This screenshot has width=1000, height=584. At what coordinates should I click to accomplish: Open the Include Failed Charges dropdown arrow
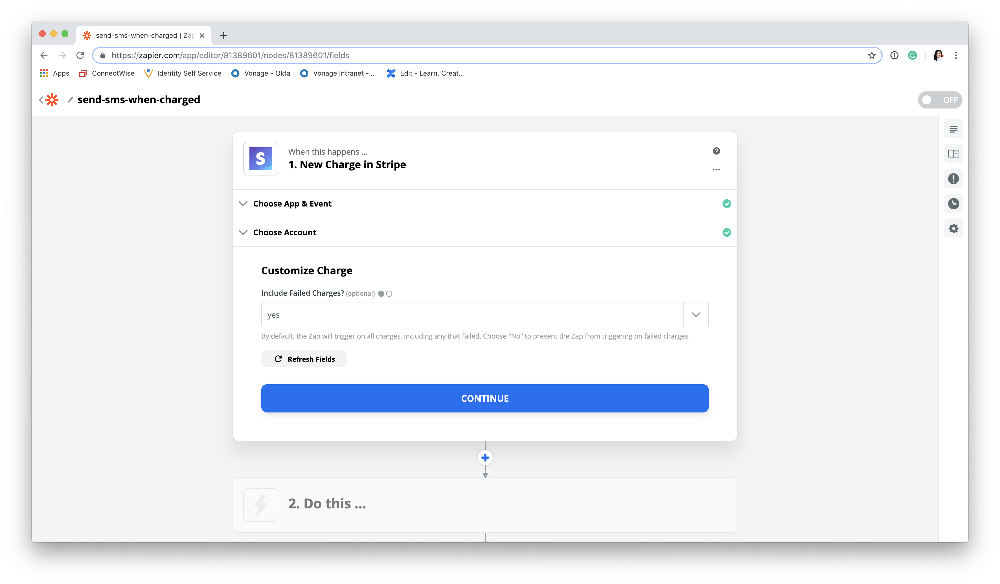(x=696, y=315)
